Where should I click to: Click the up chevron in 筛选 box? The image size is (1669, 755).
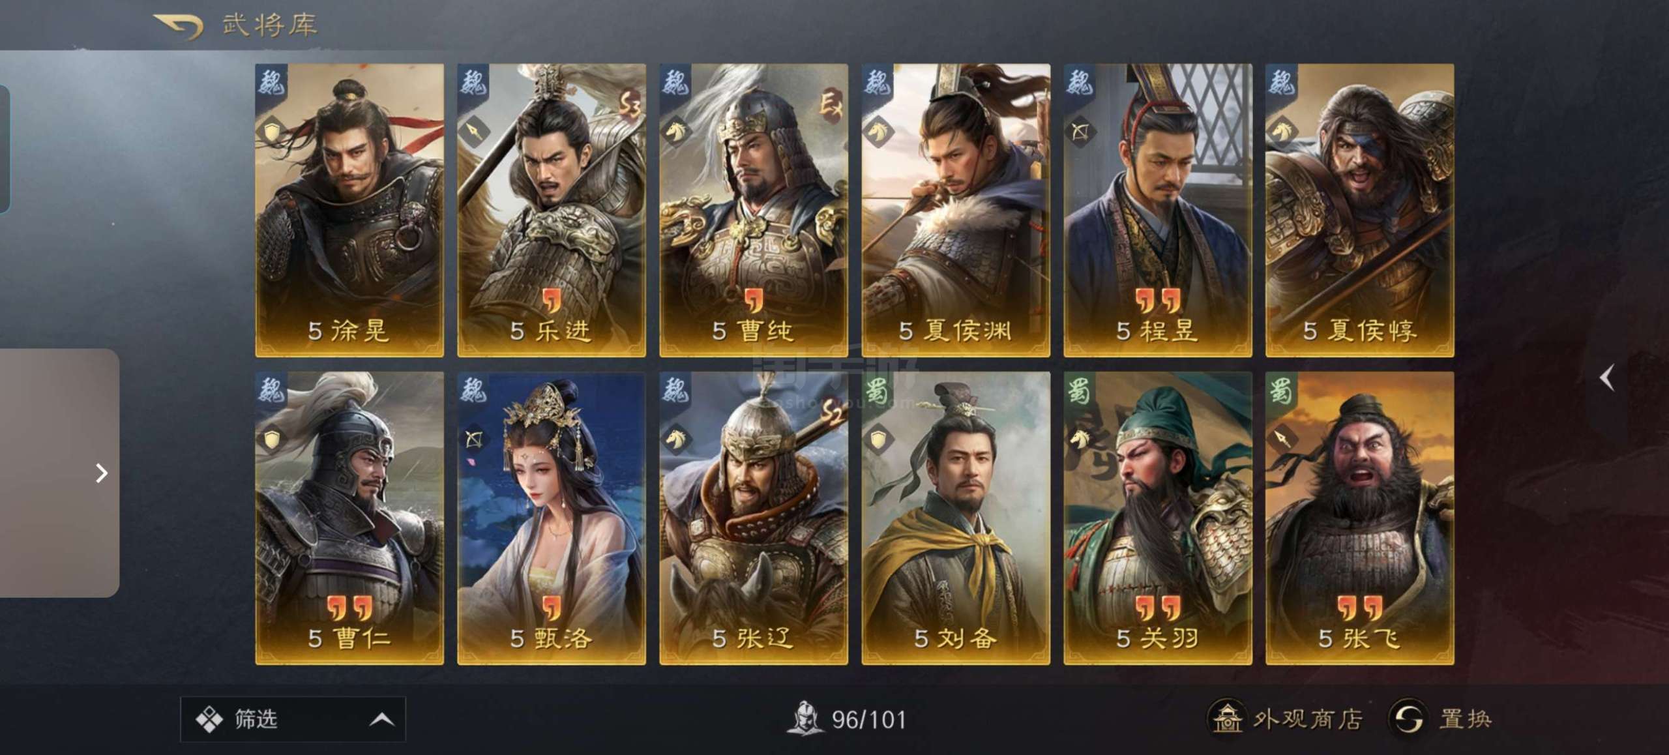point(382,720)
